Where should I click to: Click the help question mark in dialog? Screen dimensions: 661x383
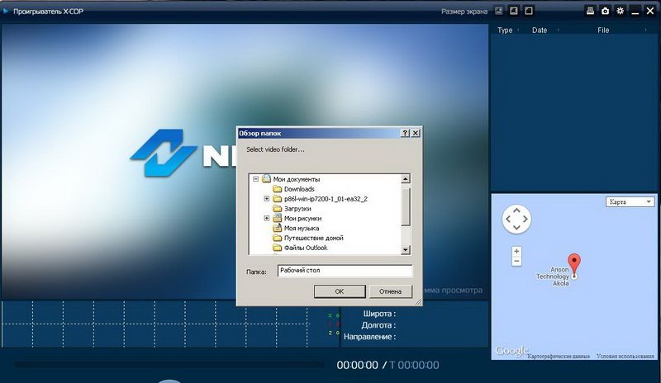405,133
